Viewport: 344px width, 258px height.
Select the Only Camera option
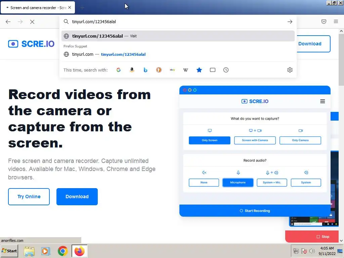[x=300, y=140]
